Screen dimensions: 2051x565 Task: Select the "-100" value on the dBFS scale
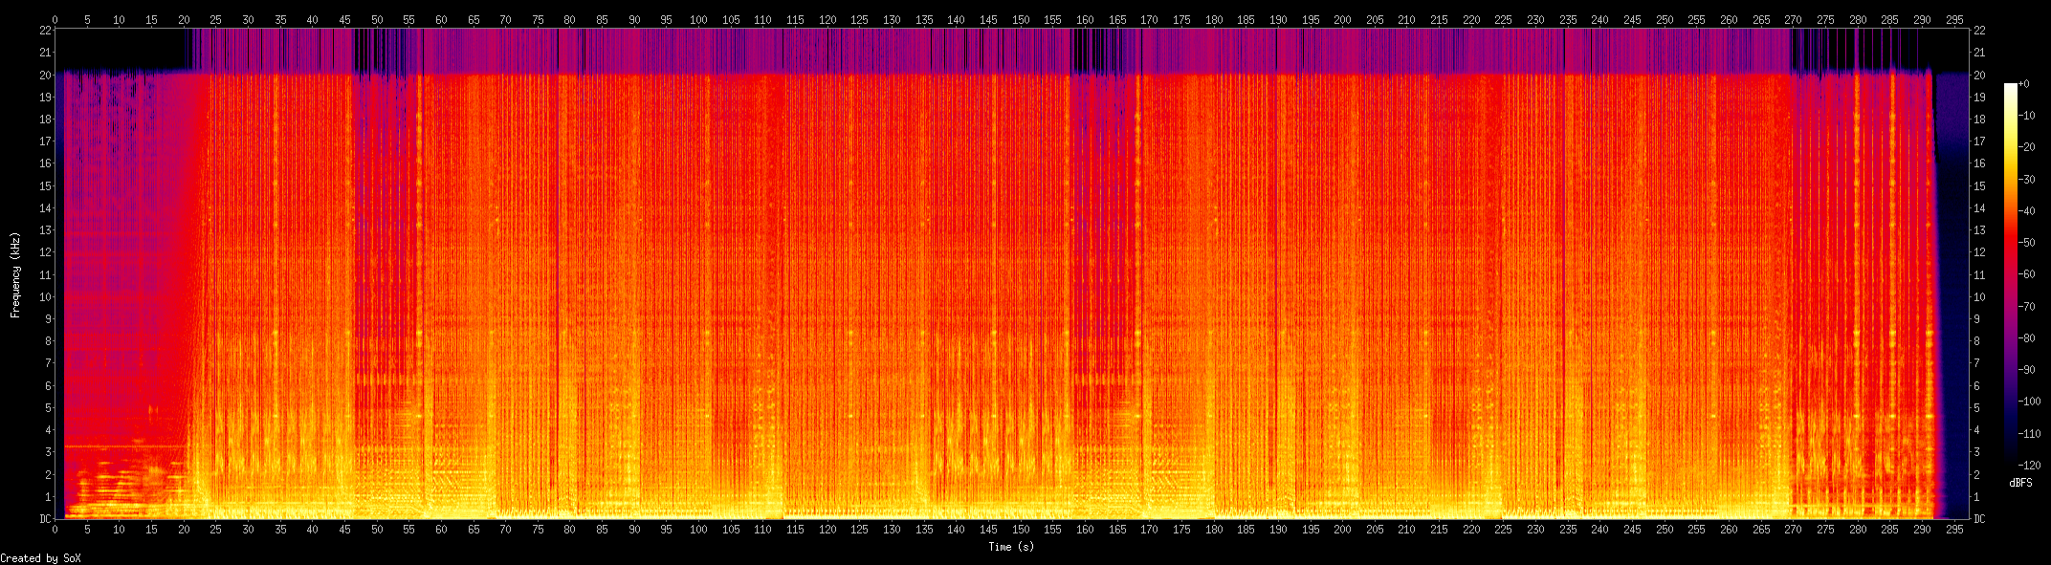2029,402
